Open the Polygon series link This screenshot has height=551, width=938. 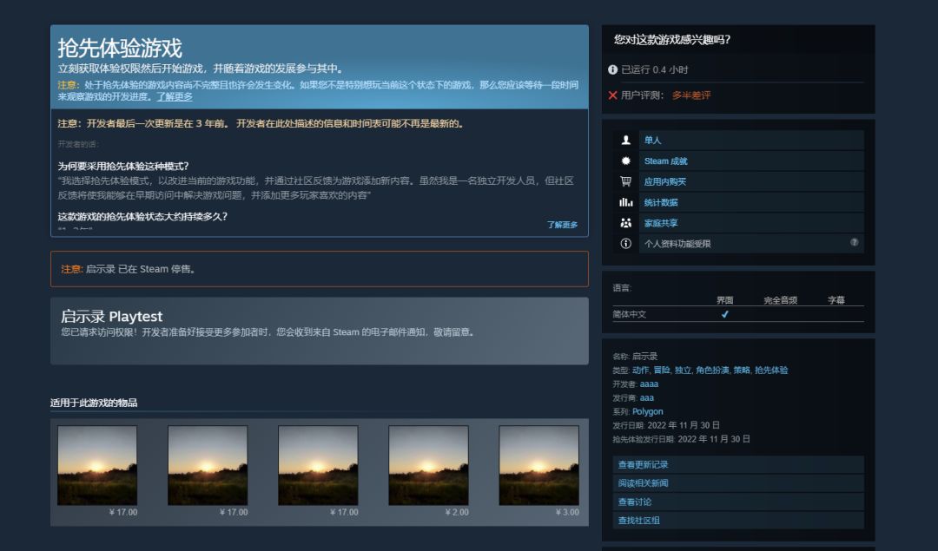click(x=648, y=411)
